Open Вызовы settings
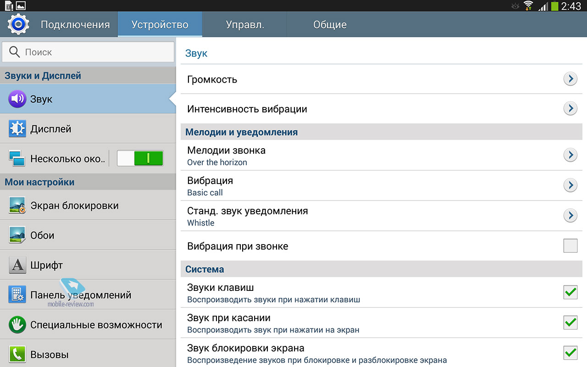The width and height of the screenshot is (587, 367). [x=88, y=354]
